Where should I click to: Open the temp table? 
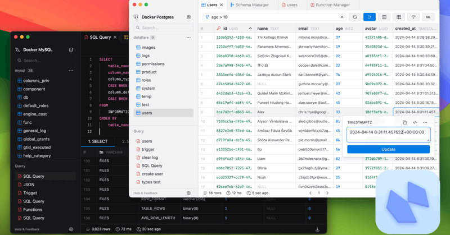click(x=163, y=96)
